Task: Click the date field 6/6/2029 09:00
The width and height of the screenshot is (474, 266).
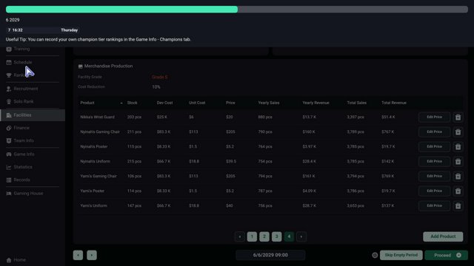Action: [270, 255]
